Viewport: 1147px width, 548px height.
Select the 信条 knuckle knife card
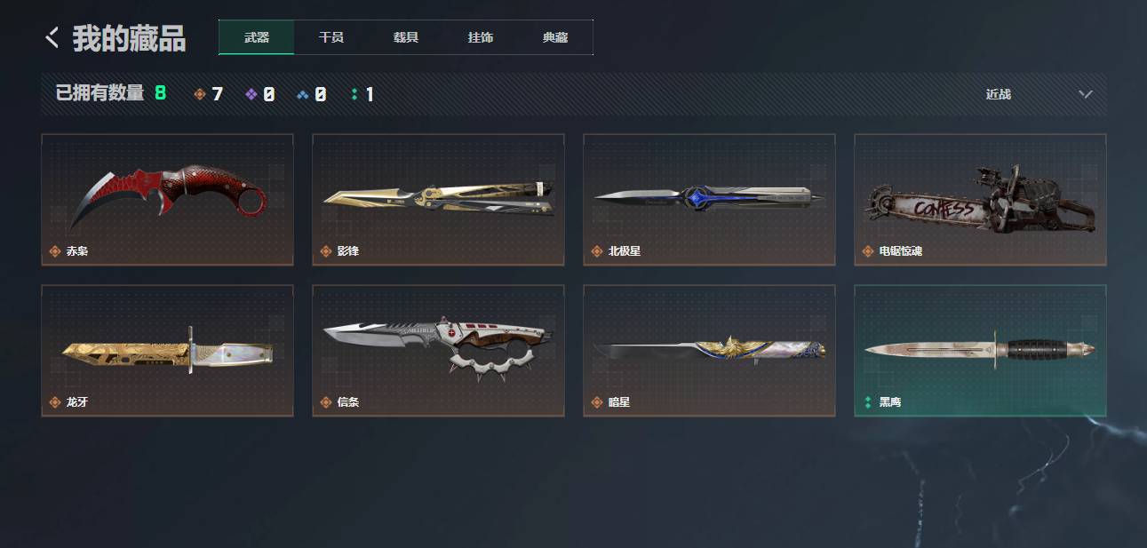tap(438, 350)
